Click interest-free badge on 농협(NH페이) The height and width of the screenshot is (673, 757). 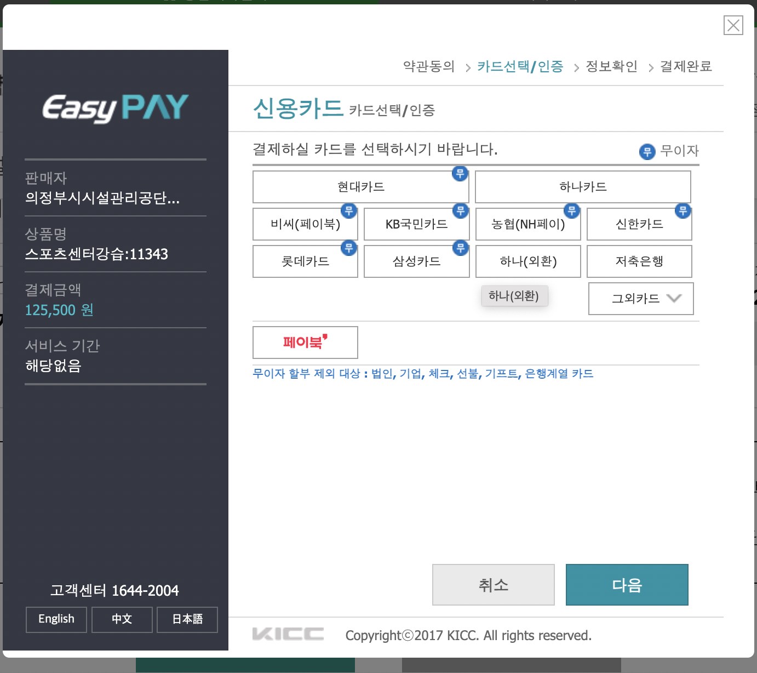coord(572,210)
